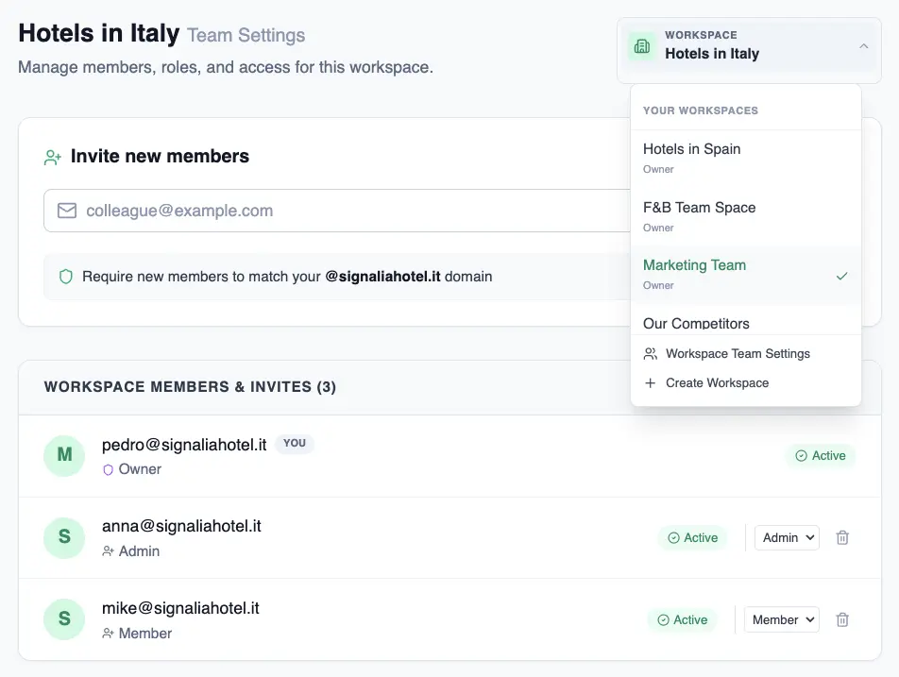
Task: Click the shield icon beside domain requirement
Action: 66,277
